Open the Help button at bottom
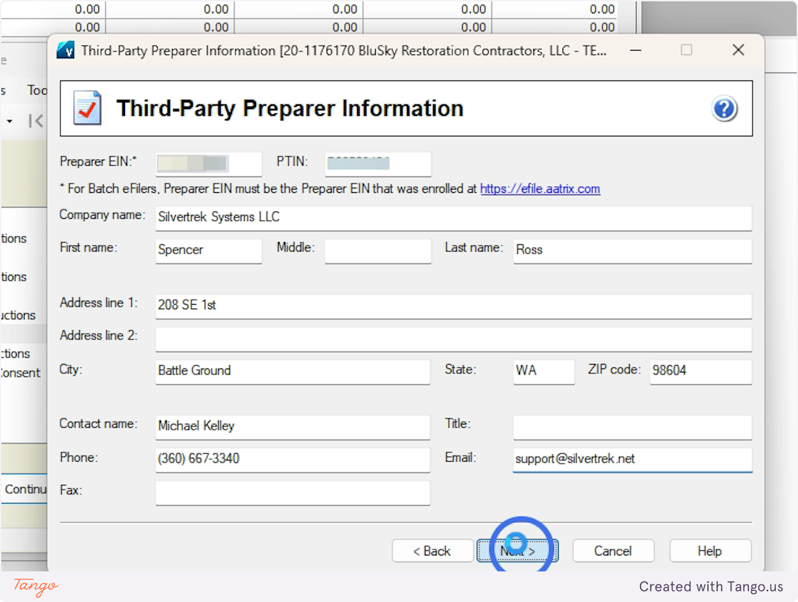Image resolution: width=798 pixels, height=602 pixels. click(x=710, y=551)
